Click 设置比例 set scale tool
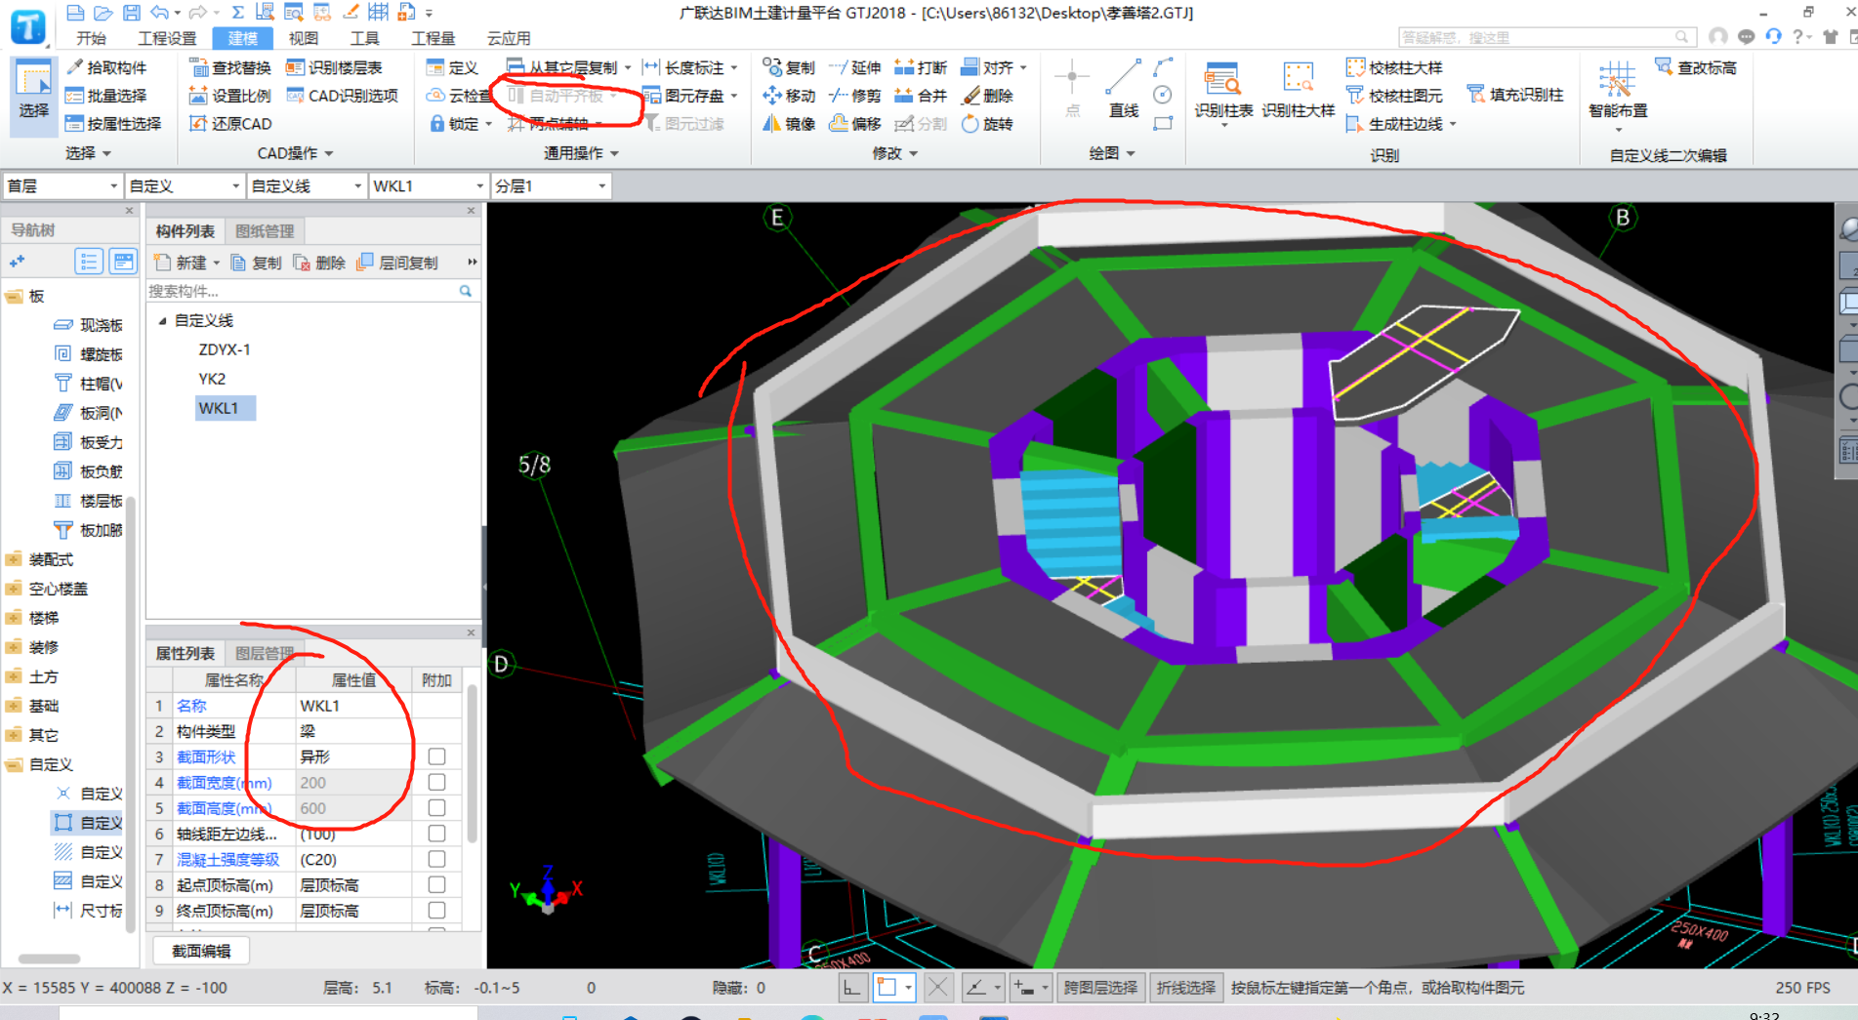1858x1020 pixels. (x=230, y=96)
